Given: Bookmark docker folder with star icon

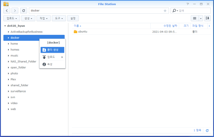Looking at the screenshot, I should 165,10.
